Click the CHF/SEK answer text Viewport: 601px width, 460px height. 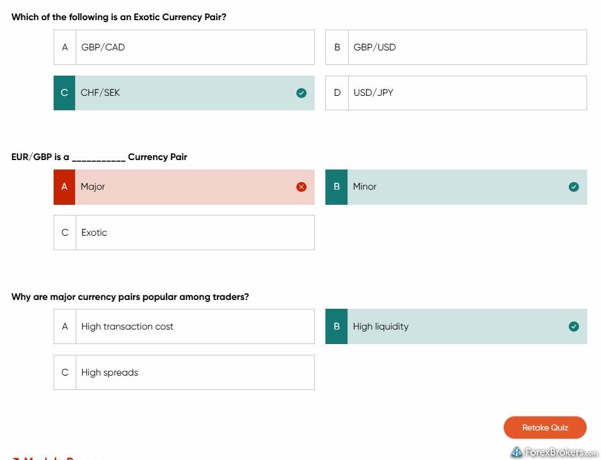click(100, 93)
